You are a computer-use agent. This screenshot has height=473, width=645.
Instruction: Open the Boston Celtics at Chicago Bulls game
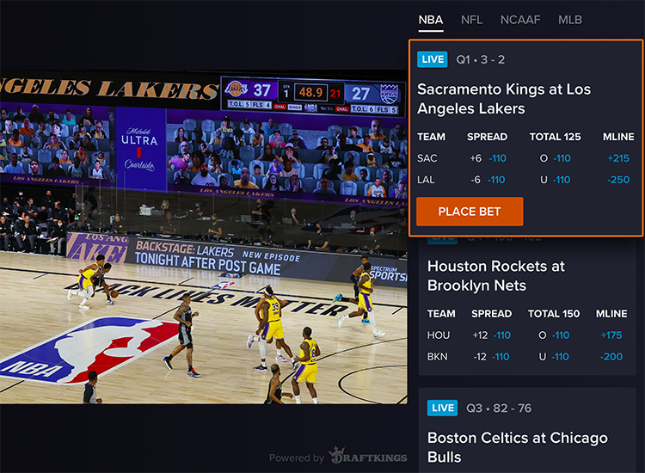click(518, 447)
